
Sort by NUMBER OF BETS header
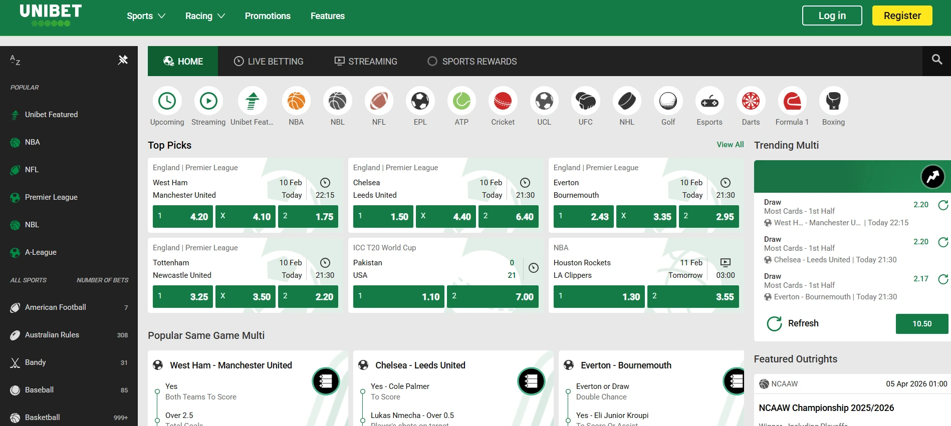pos(102,280)
